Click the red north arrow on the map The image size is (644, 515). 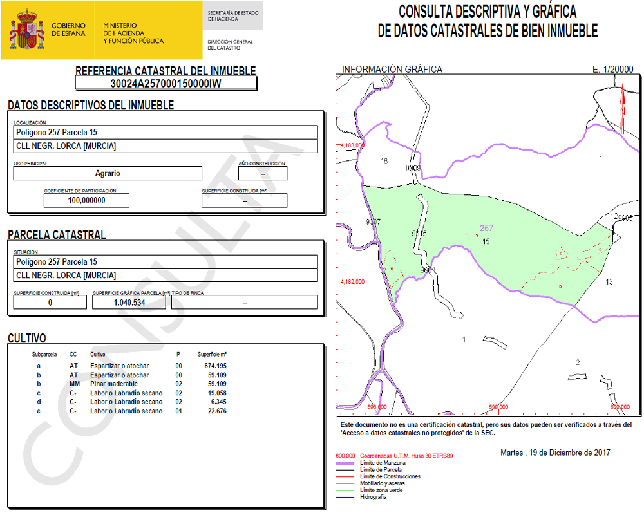pyautogui.click(x=623, y=108)
